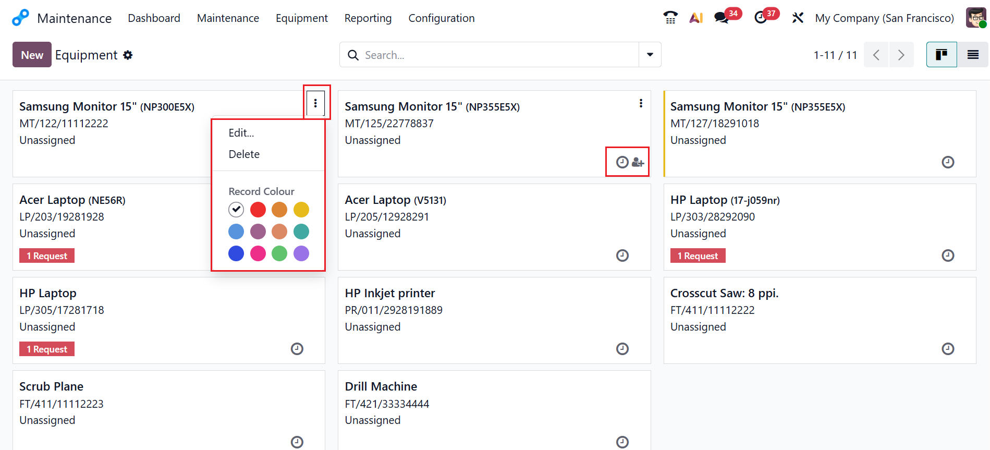Click the activity clock on the HP Inkjet printer card
Image resolution: width=990 pixels, height=450 pixels.
click(x=622, y=349)
